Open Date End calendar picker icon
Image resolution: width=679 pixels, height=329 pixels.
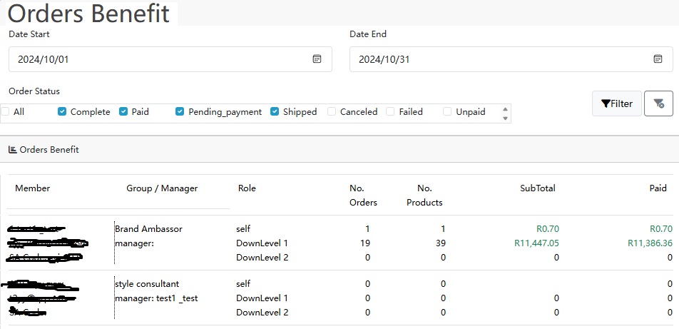pos(658,59)
